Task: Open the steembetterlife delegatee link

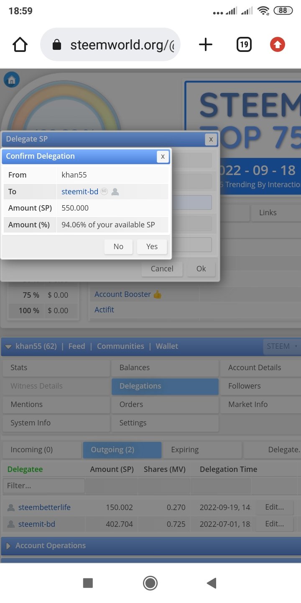Action: tap(44, 508)
